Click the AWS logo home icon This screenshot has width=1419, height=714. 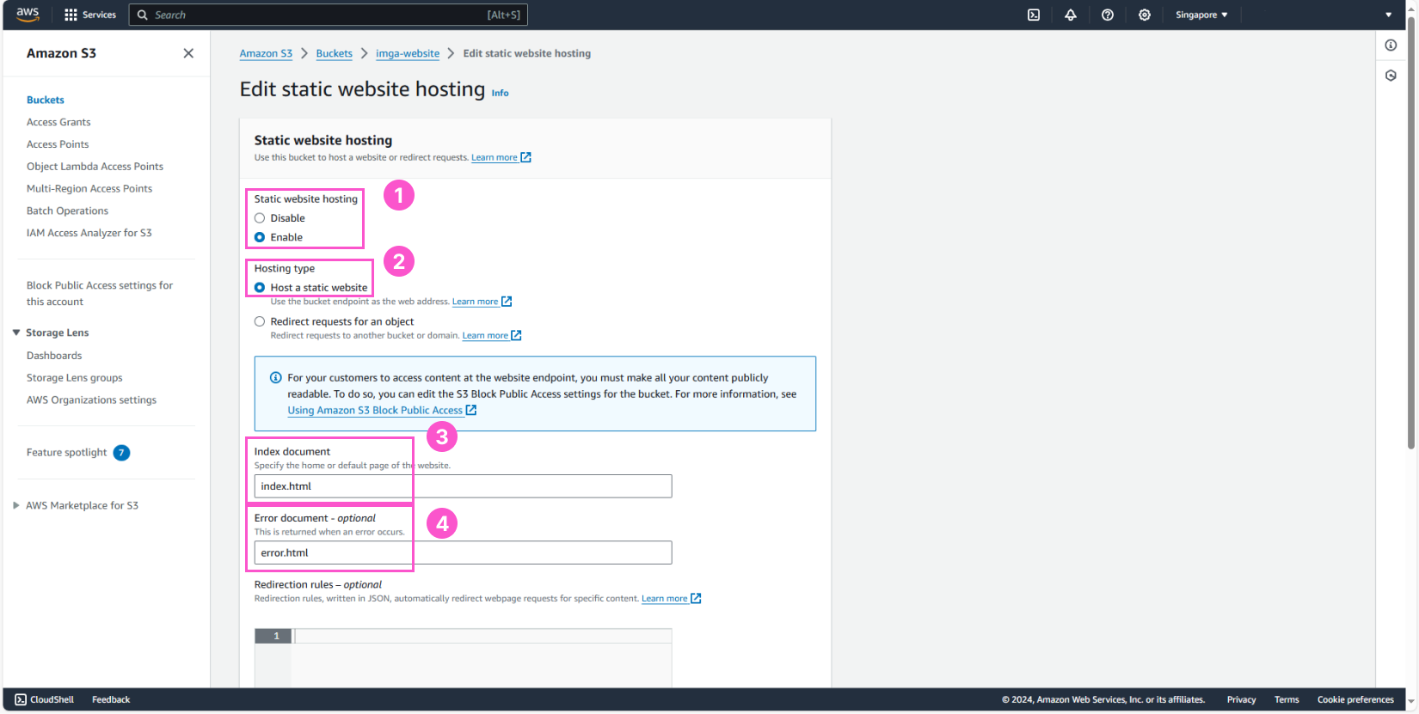(28, 15)
